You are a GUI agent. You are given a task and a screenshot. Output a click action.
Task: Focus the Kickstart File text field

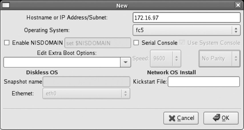[x=203, y=82]
